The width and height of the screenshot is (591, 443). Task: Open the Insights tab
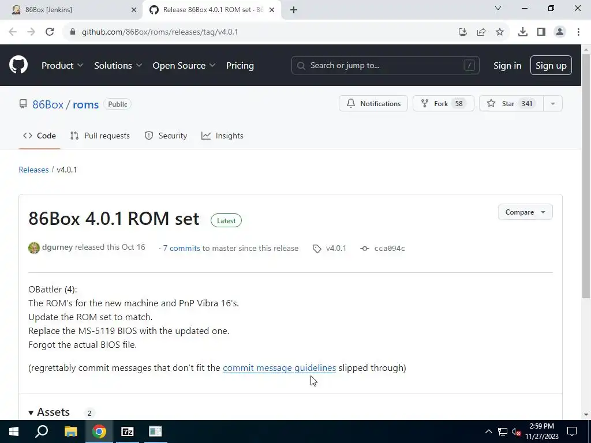222,136
